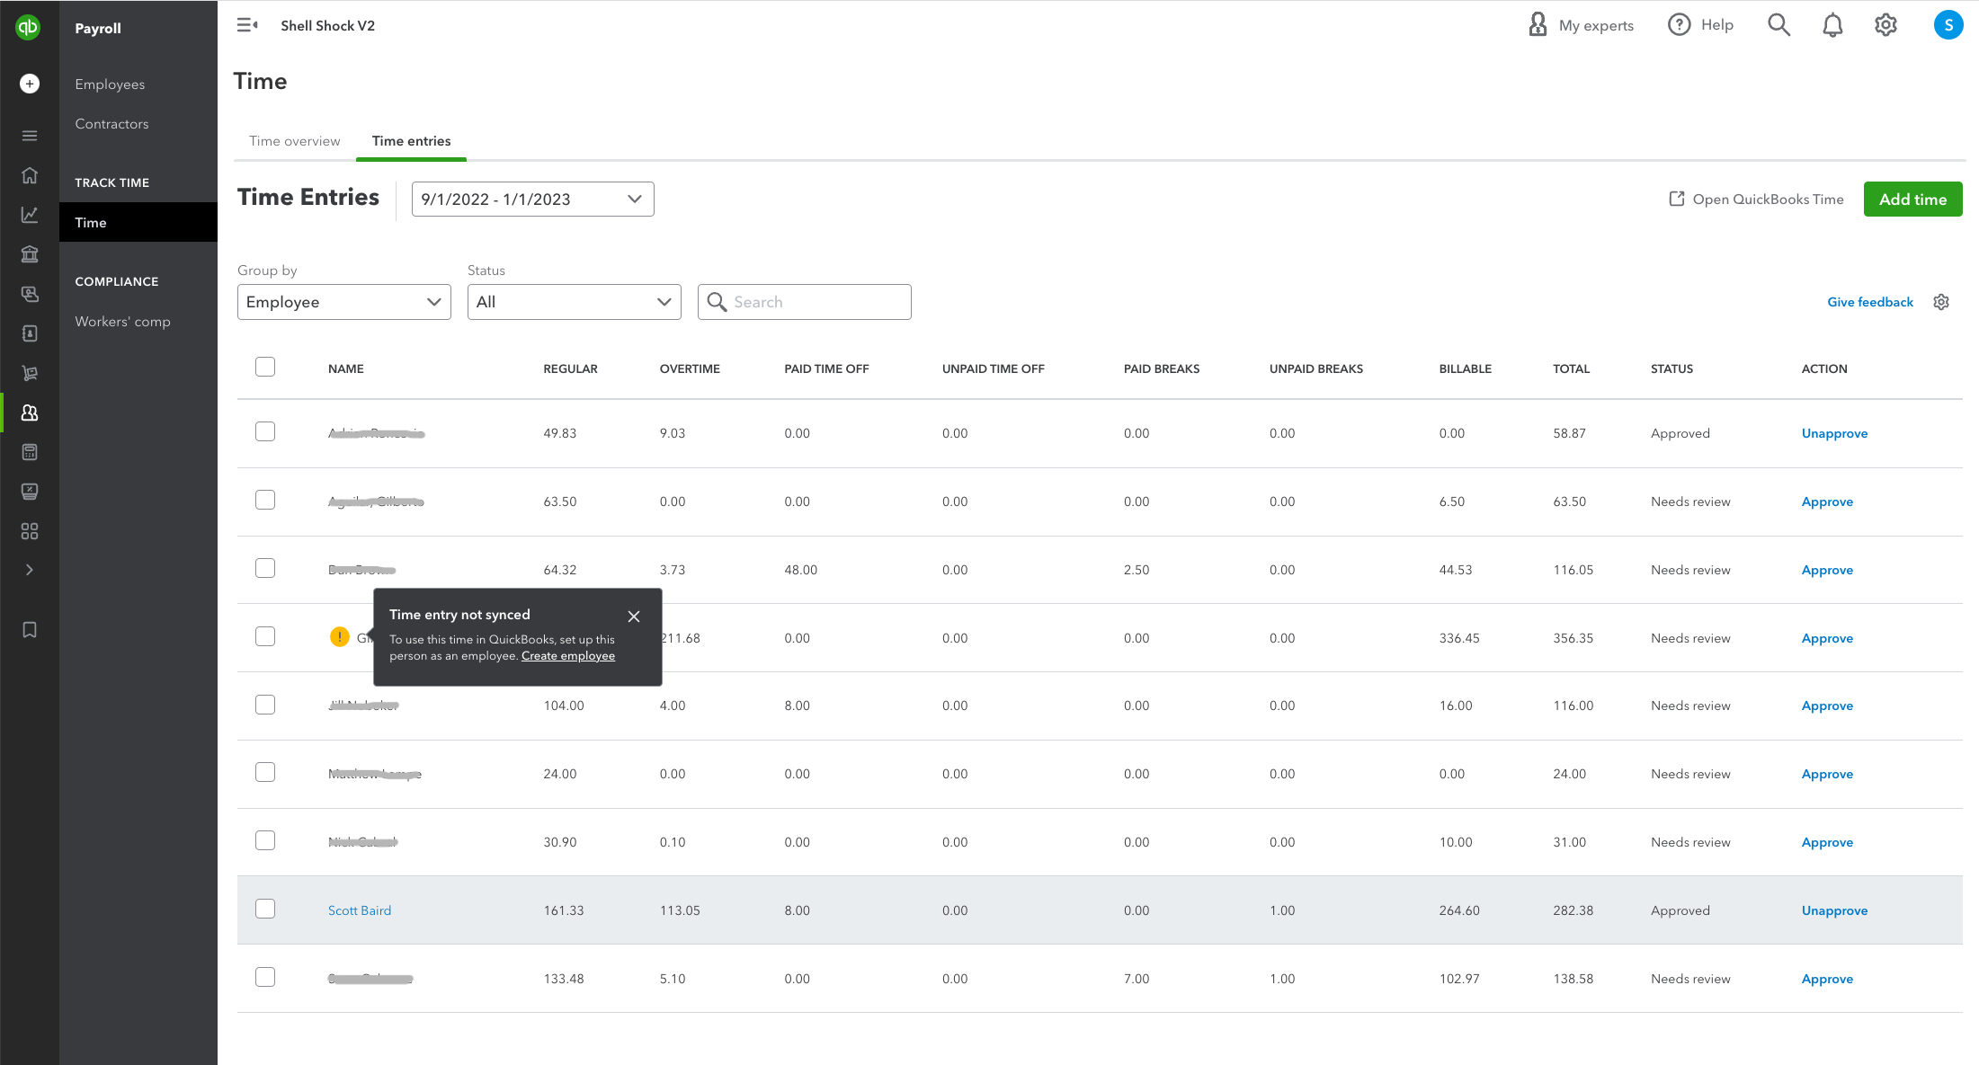Click the yellow warning icon in row

tap(339, 637)
